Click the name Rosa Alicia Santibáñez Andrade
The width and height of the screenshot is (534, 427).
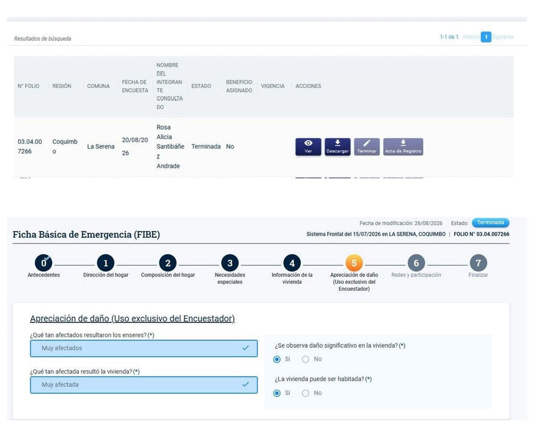pyautogui.click(x=171, y=147)
